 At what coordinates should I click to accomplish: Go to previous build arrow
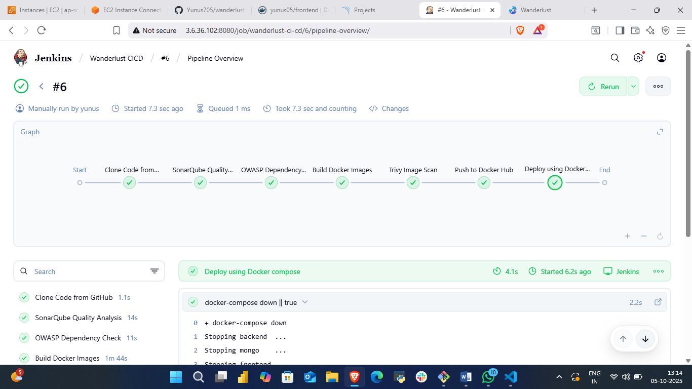[x=42, y=87]
